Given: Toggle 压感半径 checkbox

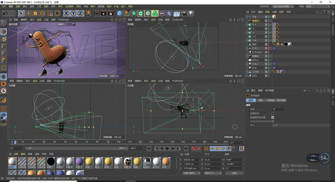Looking at the screenshot, I should [273, 113].
